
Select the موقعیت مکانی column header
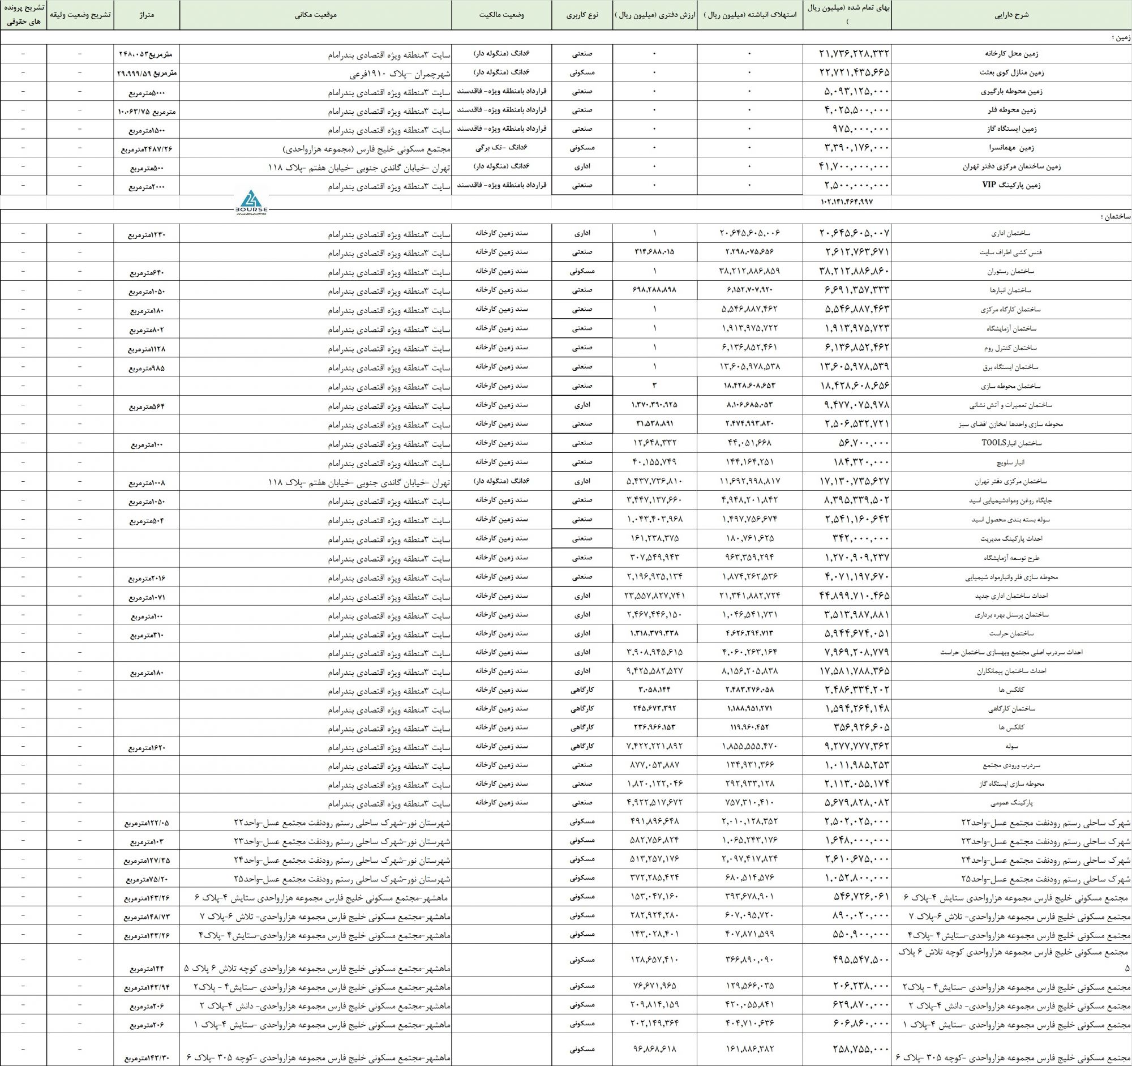[x=315, y=15]
